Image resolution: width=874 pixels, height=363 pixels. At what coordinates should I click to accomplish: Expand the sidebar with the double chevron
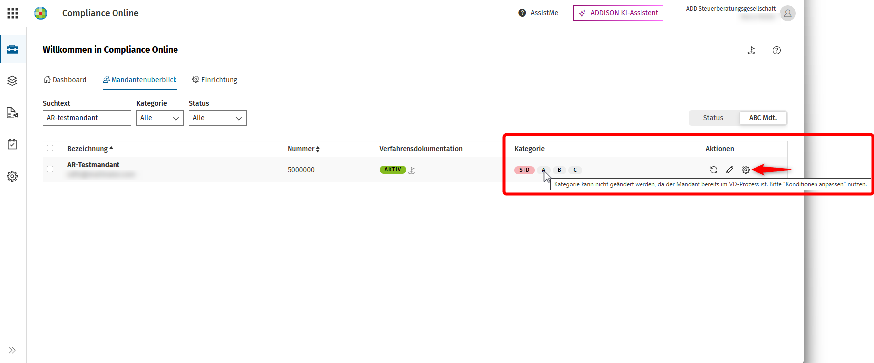pyautogui.click(x=12, y=350)
